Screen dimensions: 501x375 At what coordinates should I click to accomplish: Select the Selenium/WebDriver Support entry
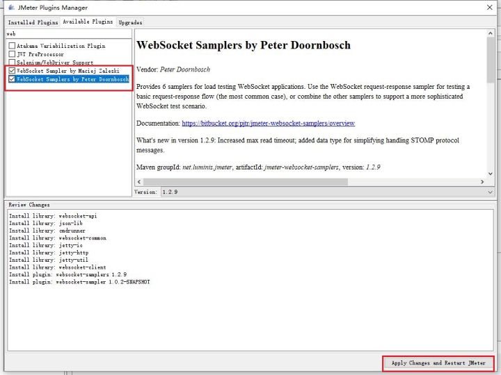pos(55,62)
